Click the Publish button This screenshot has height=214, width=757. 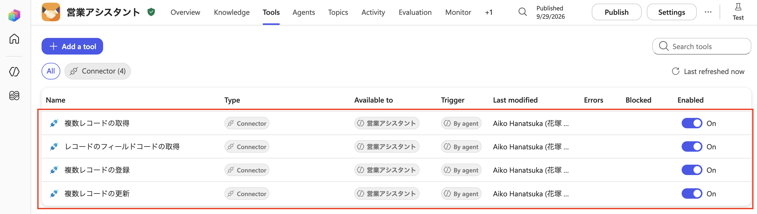616,12
